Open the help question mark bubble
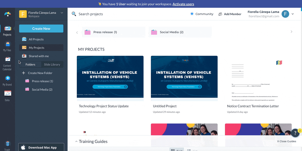This screenshot has width=302, height=151. pos(295,133)
